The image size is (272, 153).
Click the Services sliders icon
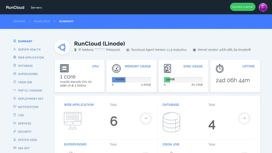(15, 123)
